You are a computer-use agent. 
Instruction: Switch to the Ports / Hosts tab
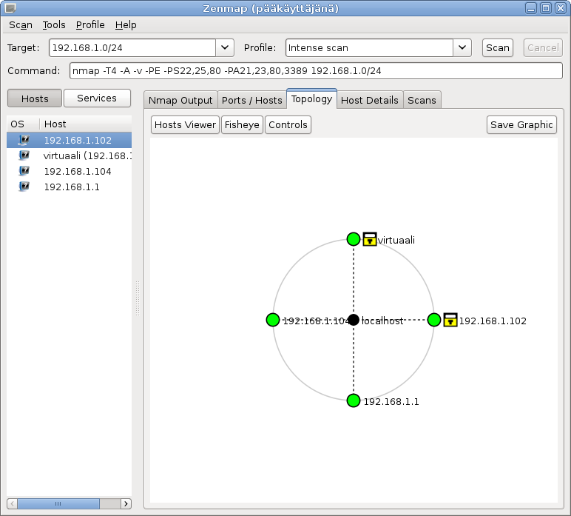click(x=252, y=100)
